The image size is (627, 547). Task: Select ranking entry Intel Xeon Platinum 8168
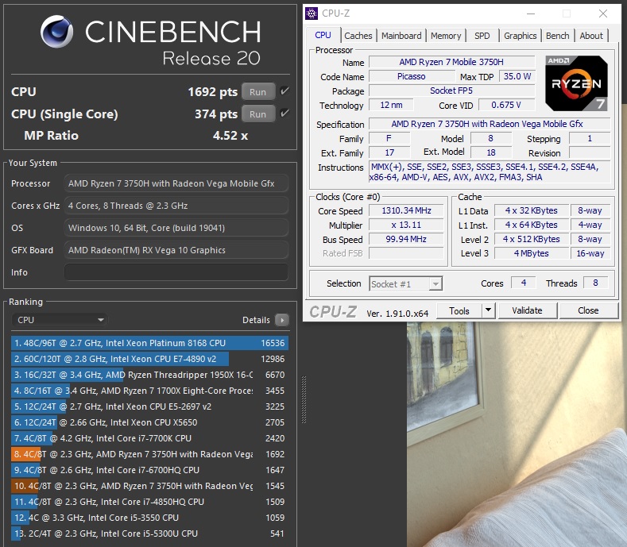coord(149,343)
